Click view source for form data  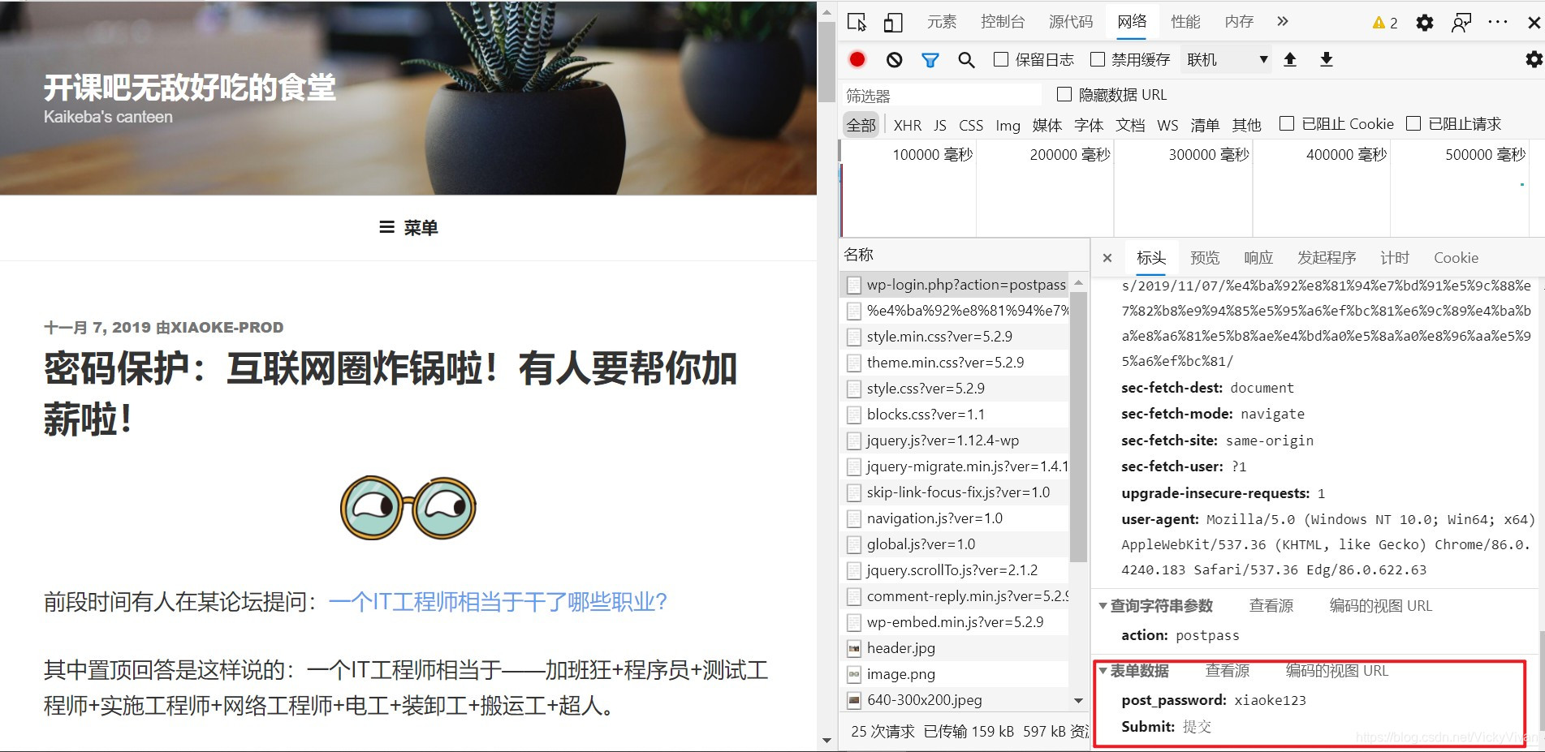tap(1228, 671)
